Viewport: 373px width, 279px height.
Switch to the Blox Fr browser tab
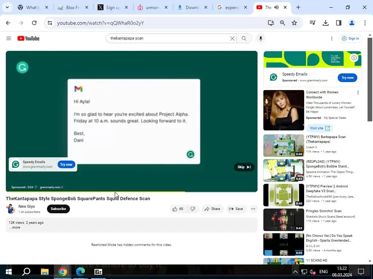click(73, 7)
